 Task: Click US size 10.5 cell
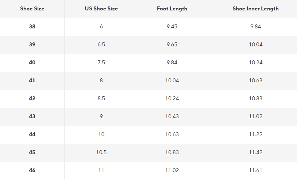101,152
